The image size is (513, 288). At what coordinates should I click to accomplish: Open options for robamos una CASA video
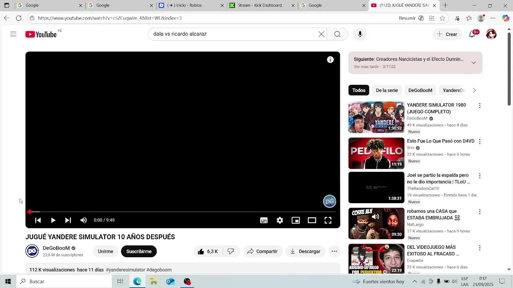coord(480,212)
